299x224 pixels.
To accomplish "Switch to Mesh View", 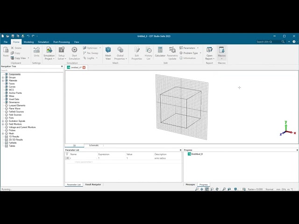I will (x=108, y=53).
